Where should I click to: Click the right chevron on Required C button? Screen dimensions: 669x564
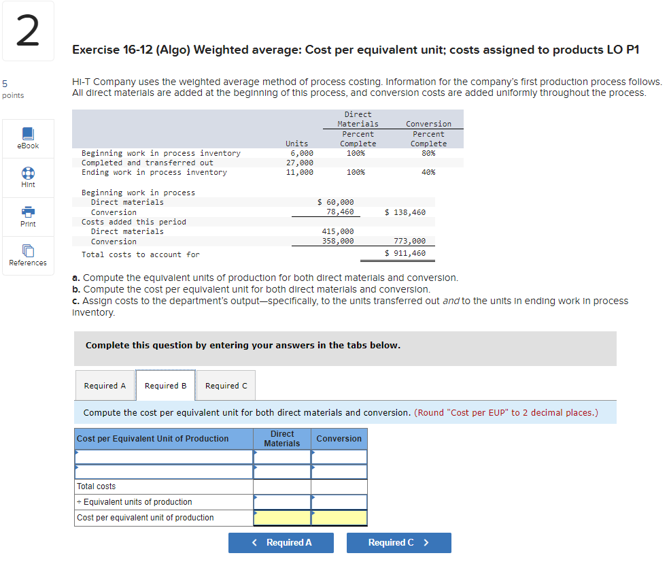[425, 543]
